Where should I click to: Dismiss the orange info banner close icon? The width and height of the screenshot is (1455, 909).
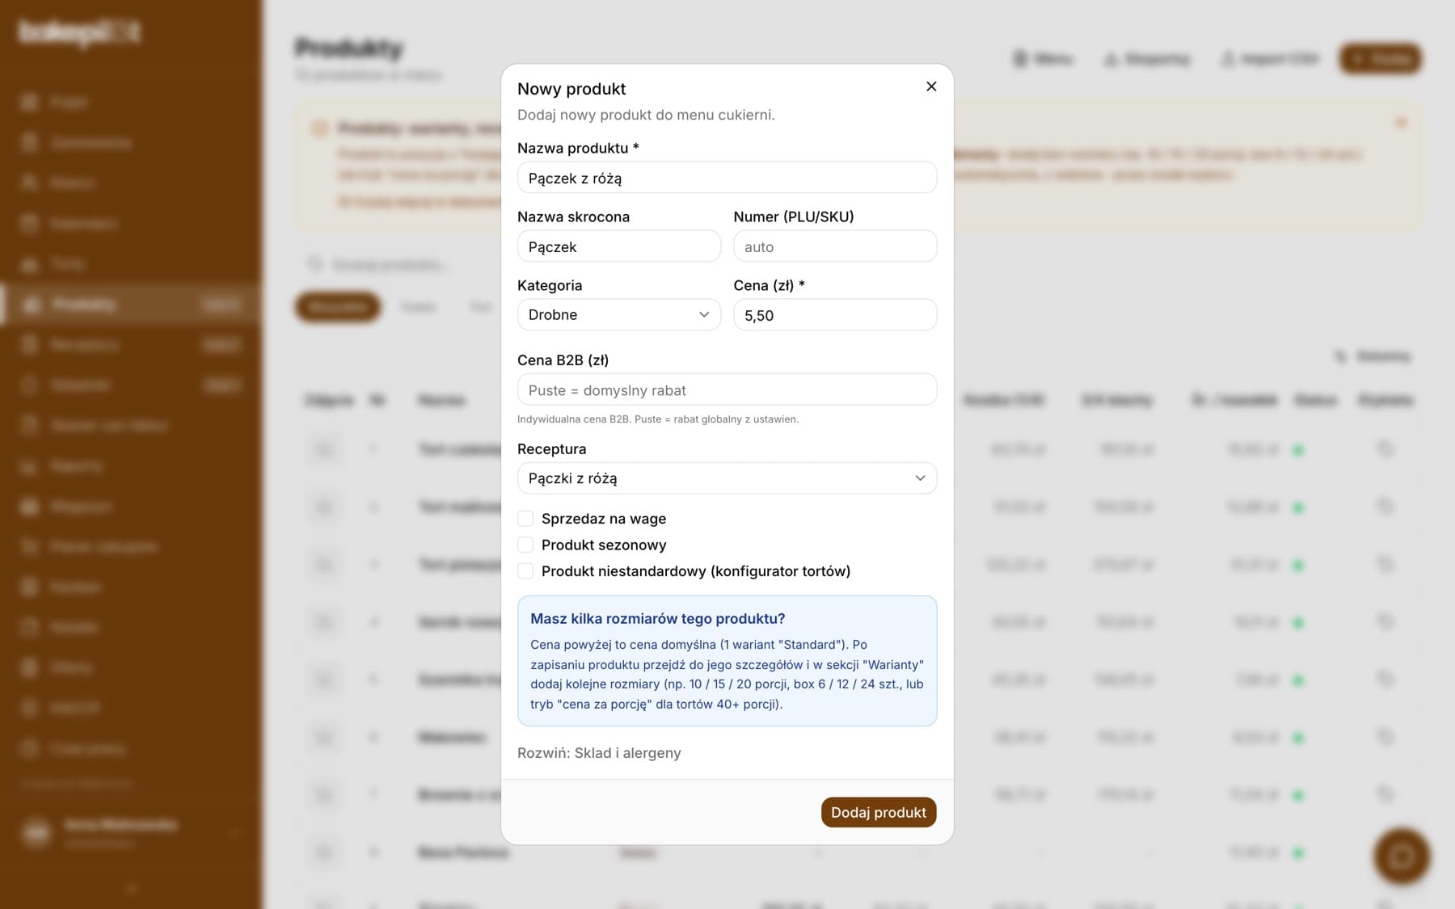[x=1401, y=123]
